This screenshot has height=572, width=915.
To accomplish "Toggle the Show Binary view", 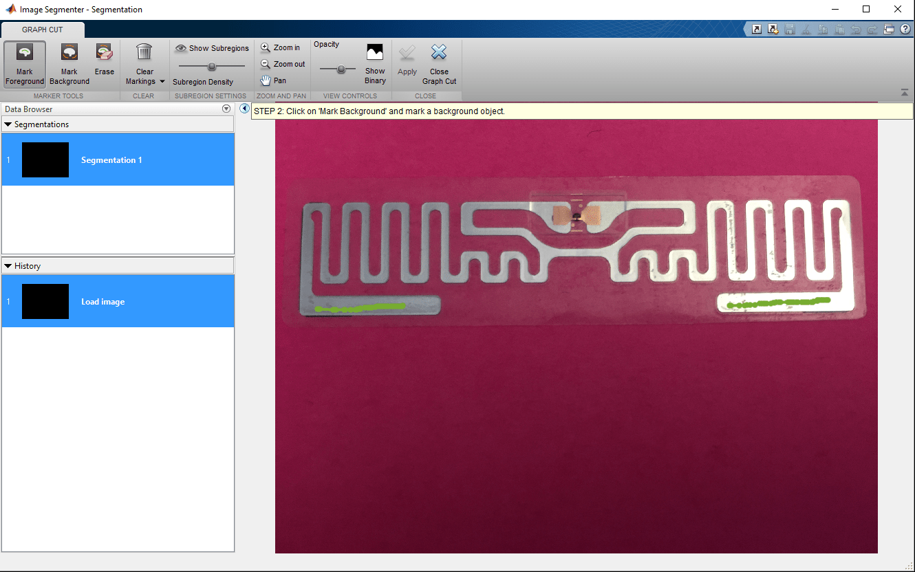I will [x=375, y=64].
